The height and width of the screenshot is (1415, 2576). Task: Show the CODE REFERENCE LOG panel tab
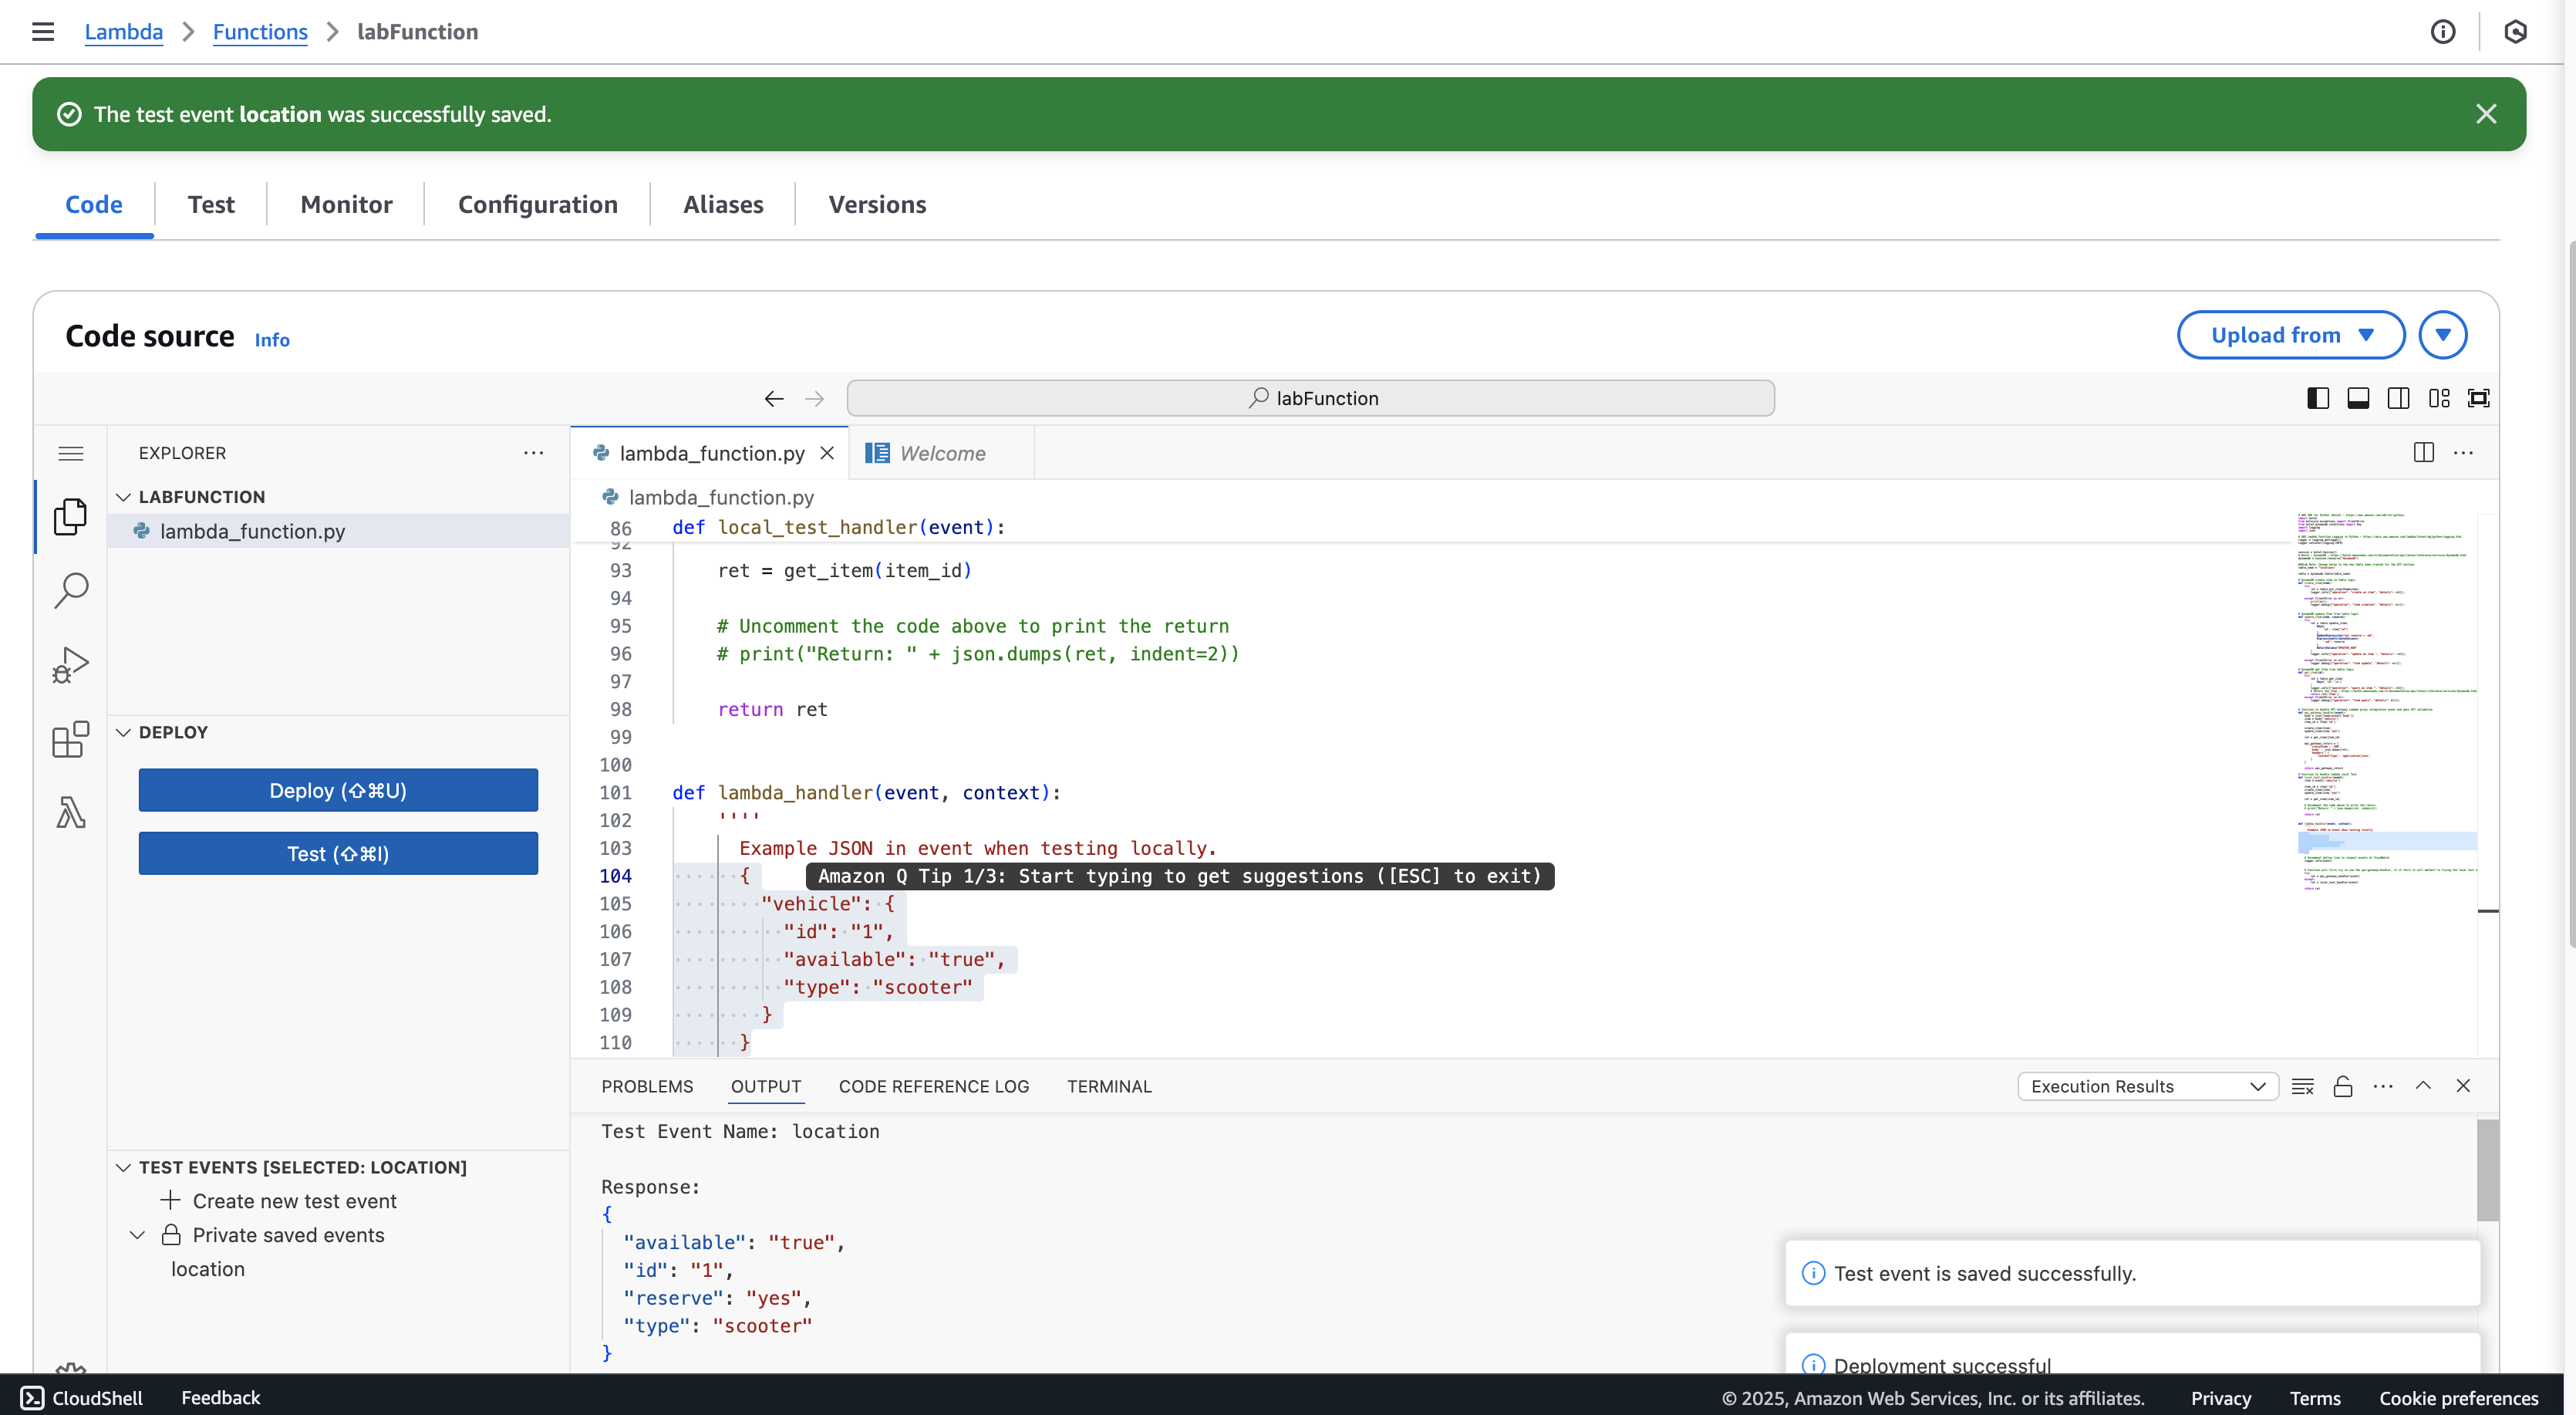pos(934,1087)
